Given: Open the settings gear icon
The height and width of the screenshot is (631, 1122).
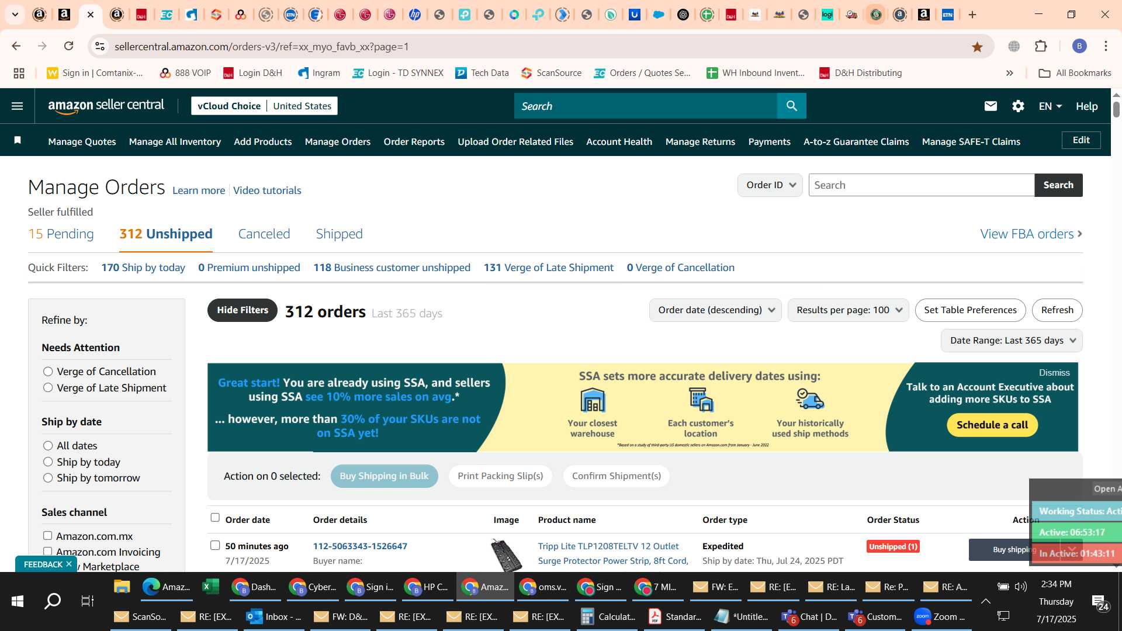Looking at the screenshot, I should [1018, 106].
